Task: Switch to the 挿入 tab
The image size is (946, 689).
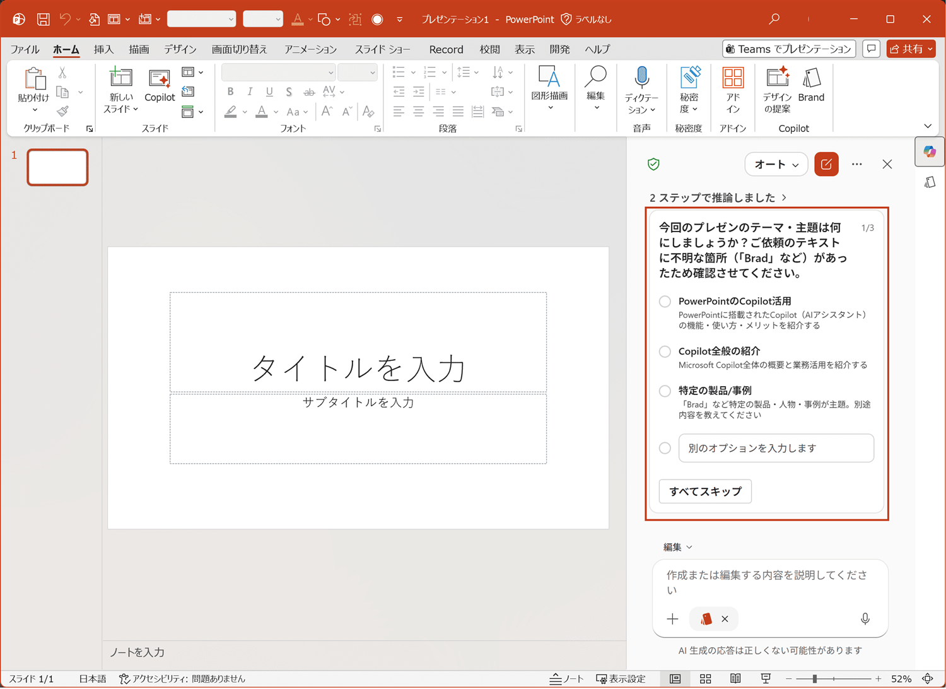Action: pyautogui.click(x=103, y=49)
